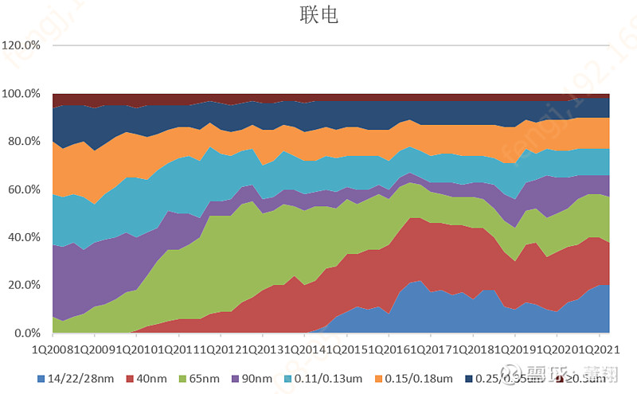Select the 14/22/28nm legend label
Screen dimensions: 637x394
[x=80, y=377]
